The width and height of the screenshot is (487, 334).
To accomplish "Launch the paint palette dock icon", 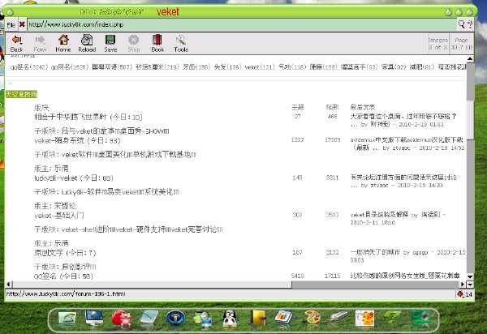I will pyautogui.click(x=311, y=319).
